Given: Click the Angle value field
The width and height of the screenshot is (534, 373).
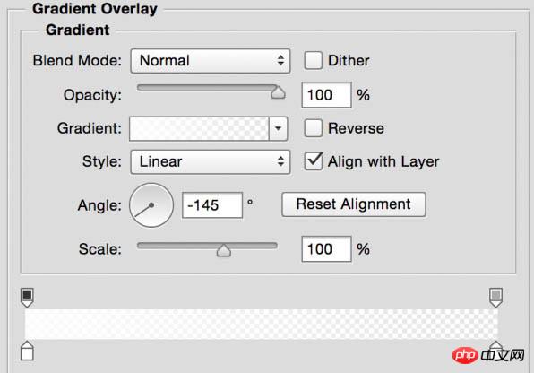Looking at the screenshot, I should (212, 205).
